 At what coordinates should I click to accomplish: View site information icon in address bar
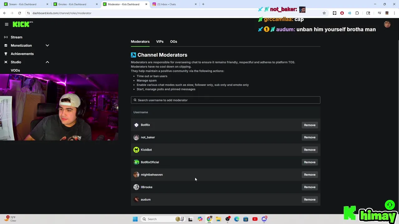pyautogui.click(x=28, y=13)
